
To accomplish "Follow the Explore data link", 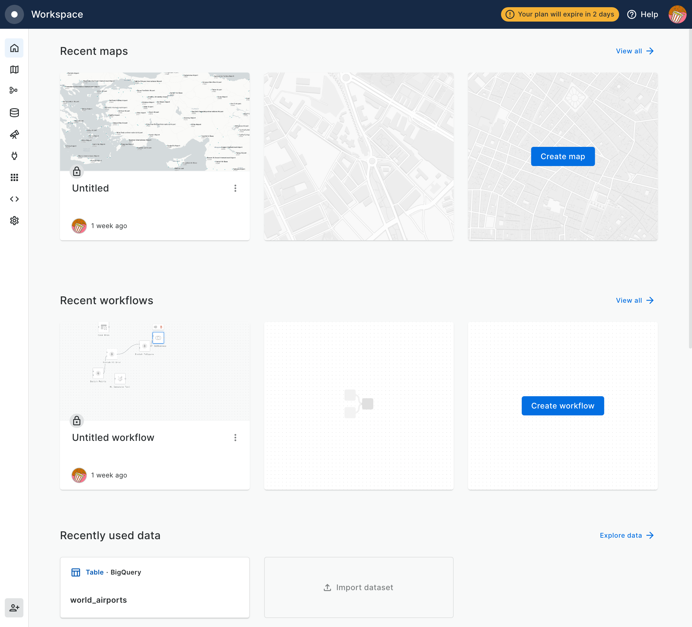I will click(x=626, y=535).
